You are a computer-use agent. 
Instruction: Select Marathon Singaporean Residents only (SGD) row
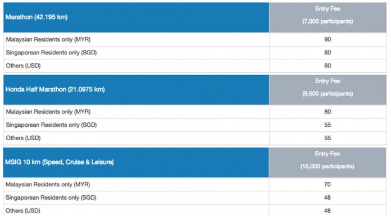pos(195,53)
